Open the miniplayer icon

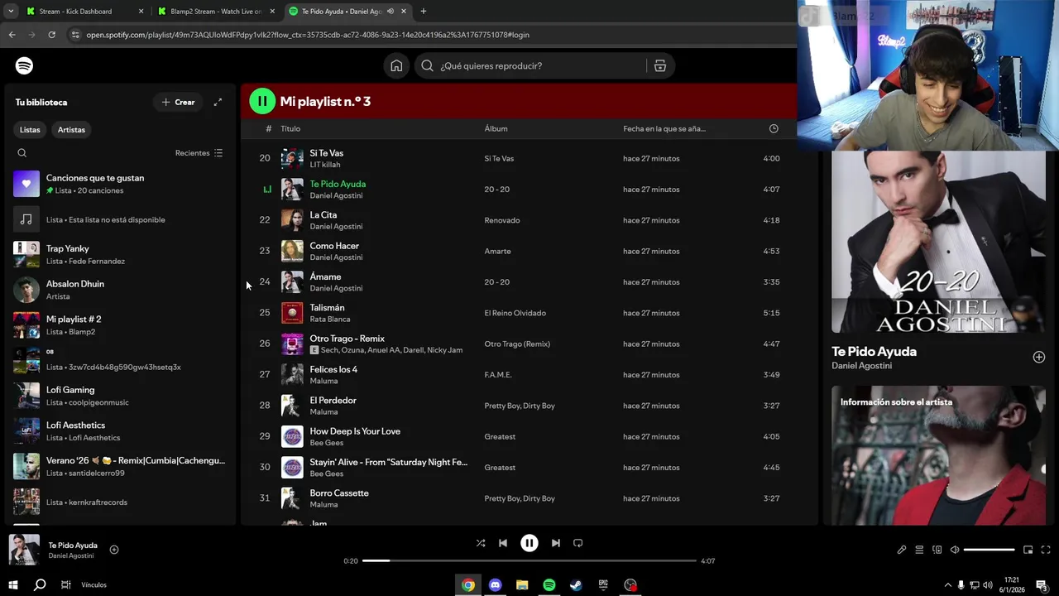1028,550
